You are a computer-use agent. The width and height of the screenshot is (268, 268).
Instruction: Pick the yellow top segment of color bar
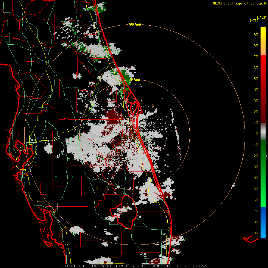263,41
